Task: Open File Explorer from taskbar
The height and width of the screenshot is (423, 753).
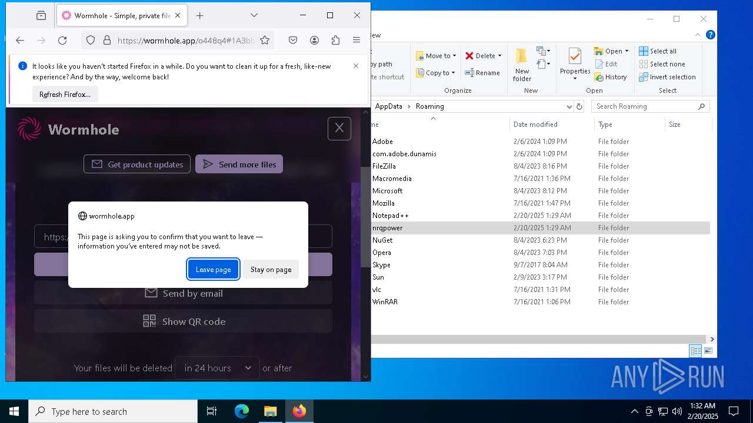Action: tap(270, 411)
